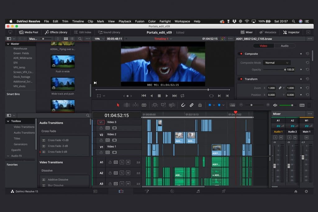Open the Media Pool panel
Viewport: 318px width, 212px height.
[x=29, y=32]
